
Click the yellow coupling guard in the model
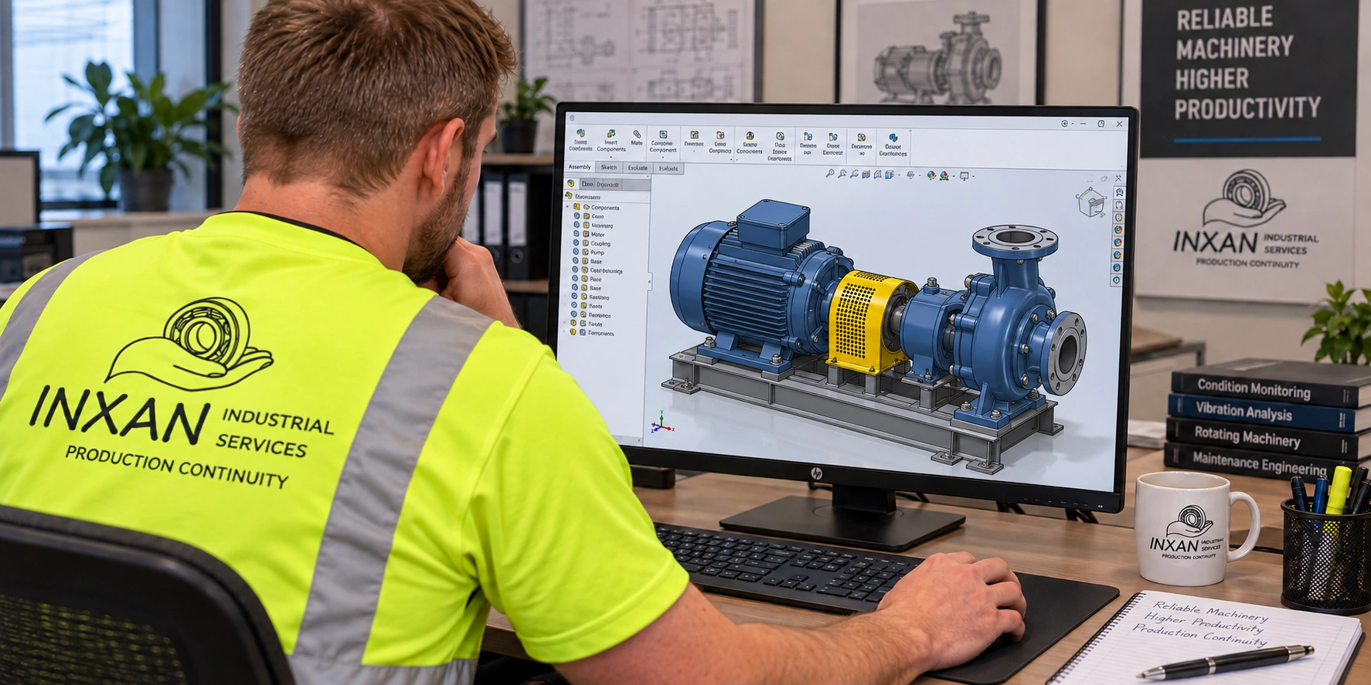coord(868,320)
